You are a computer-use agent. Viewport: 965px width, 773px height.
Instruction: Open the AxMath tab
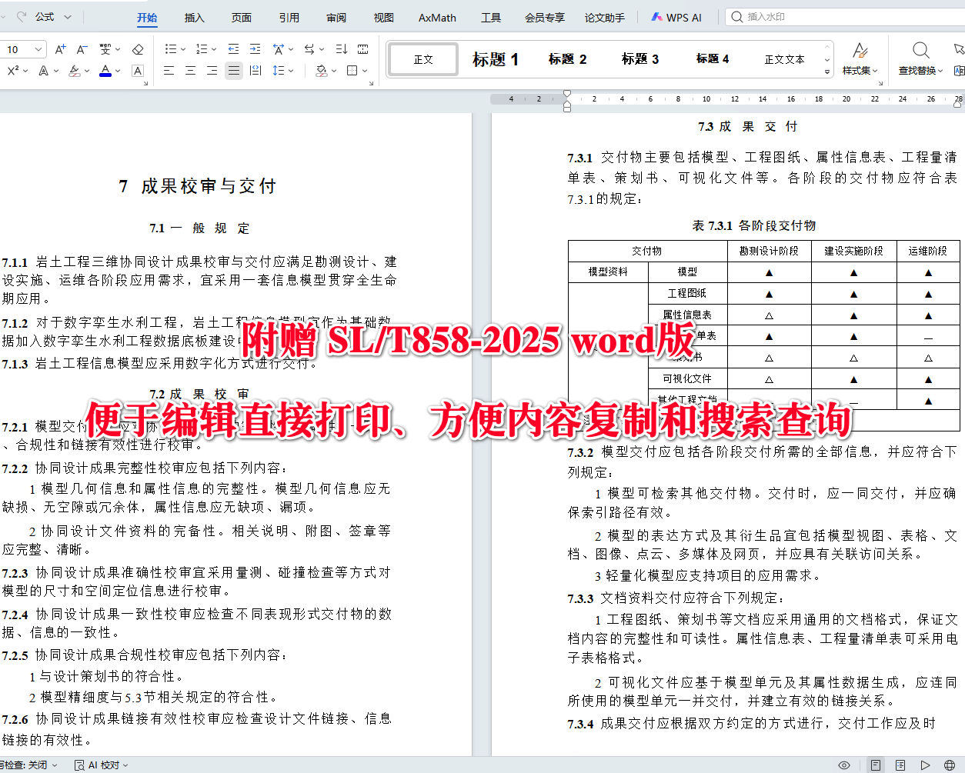tap(437, 18)
